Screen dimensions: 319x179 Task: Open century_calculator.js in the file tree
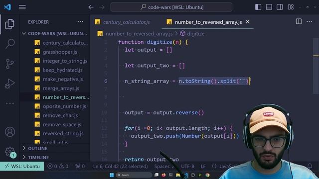tap(55, 43)
